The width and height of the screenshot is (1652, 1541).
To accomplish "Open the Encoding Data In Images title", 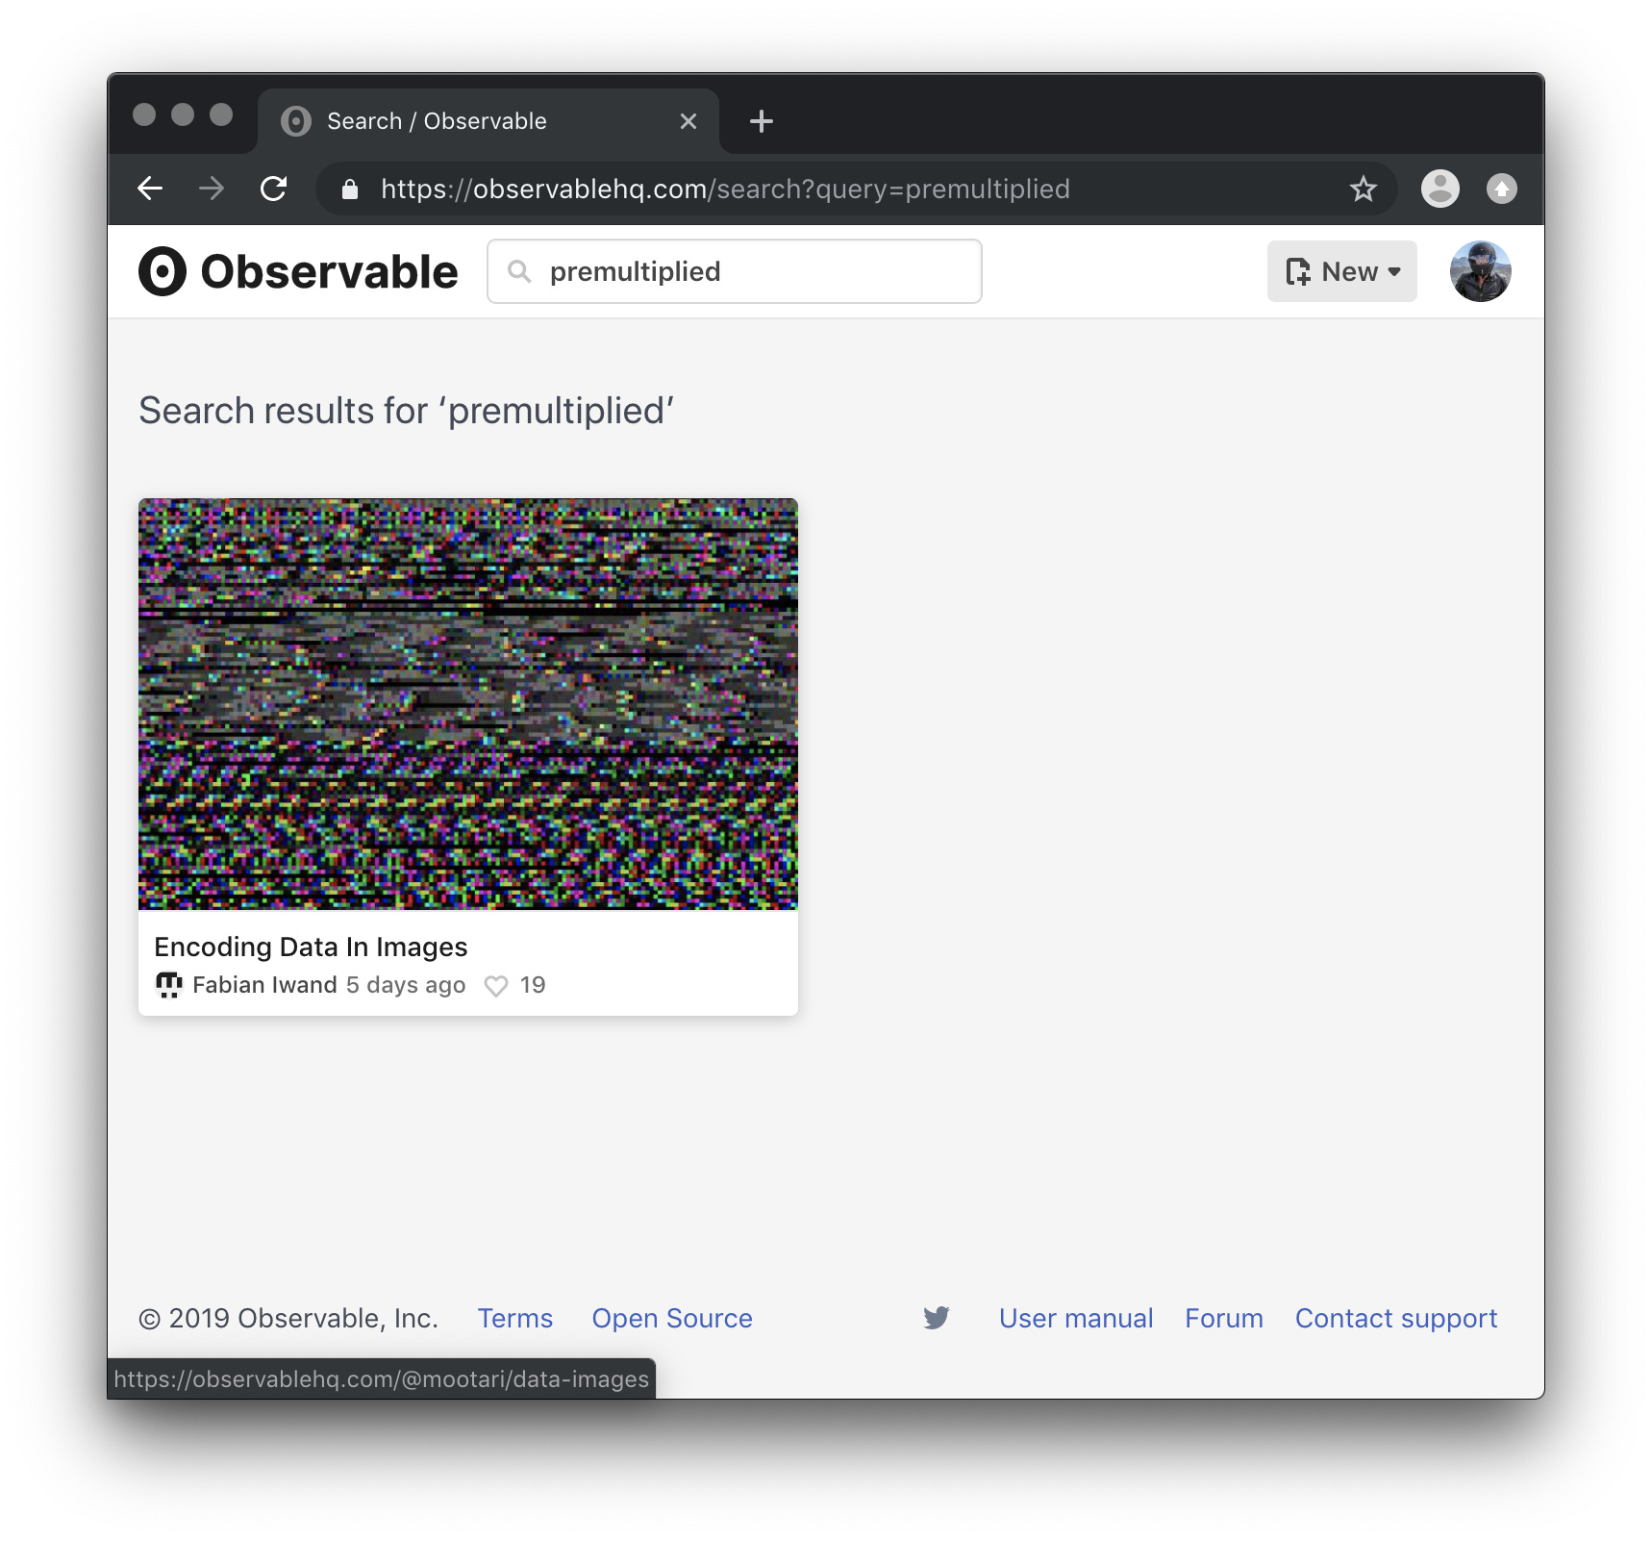I will coord(311,947).
